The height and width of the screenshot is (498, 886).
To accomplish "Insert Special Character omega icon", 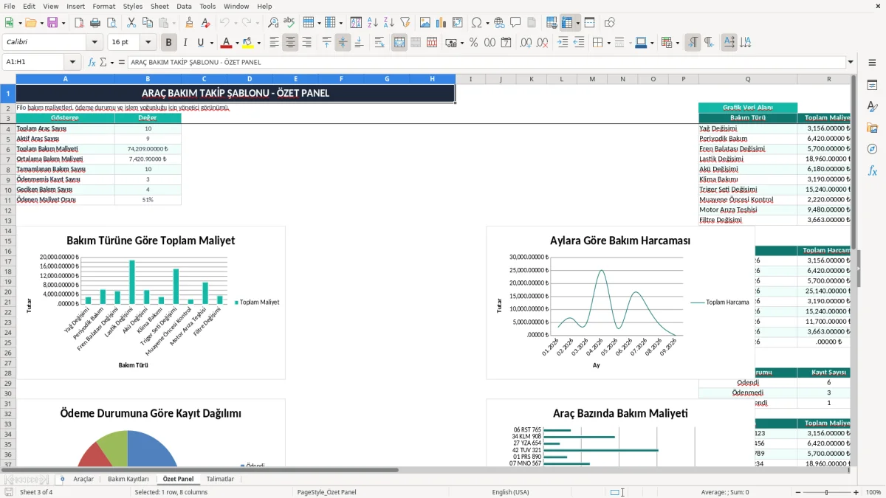I will coord(476,23).
